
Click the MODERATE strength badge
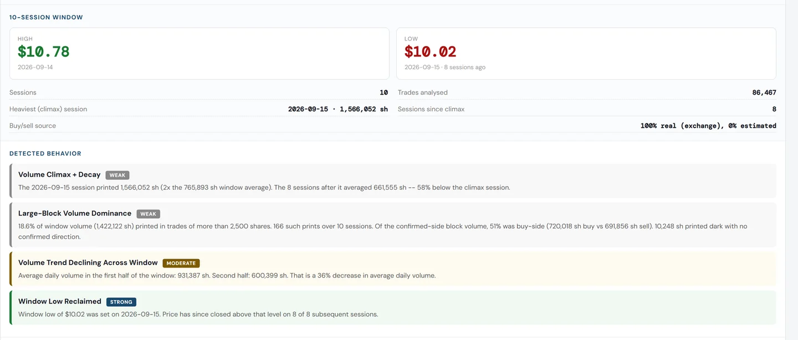coord(181,263)
